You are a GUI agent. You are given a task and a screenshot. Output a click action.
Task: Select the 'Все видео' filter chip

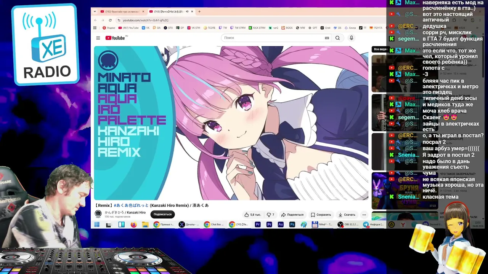click(380, 49)
